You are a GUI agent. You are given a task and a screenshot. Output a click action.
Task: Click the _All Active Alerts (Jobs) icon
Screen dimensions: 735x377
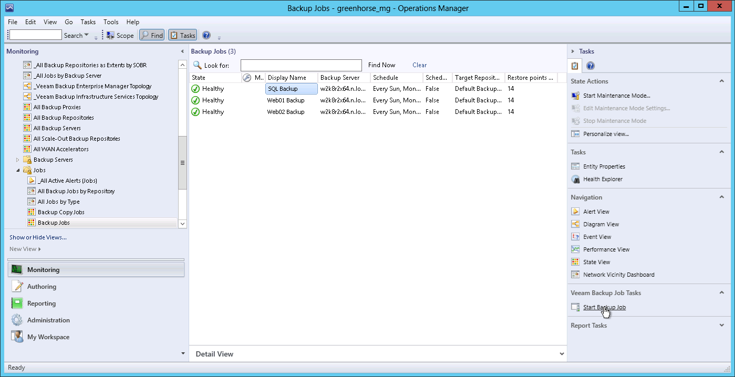point(32,181)
